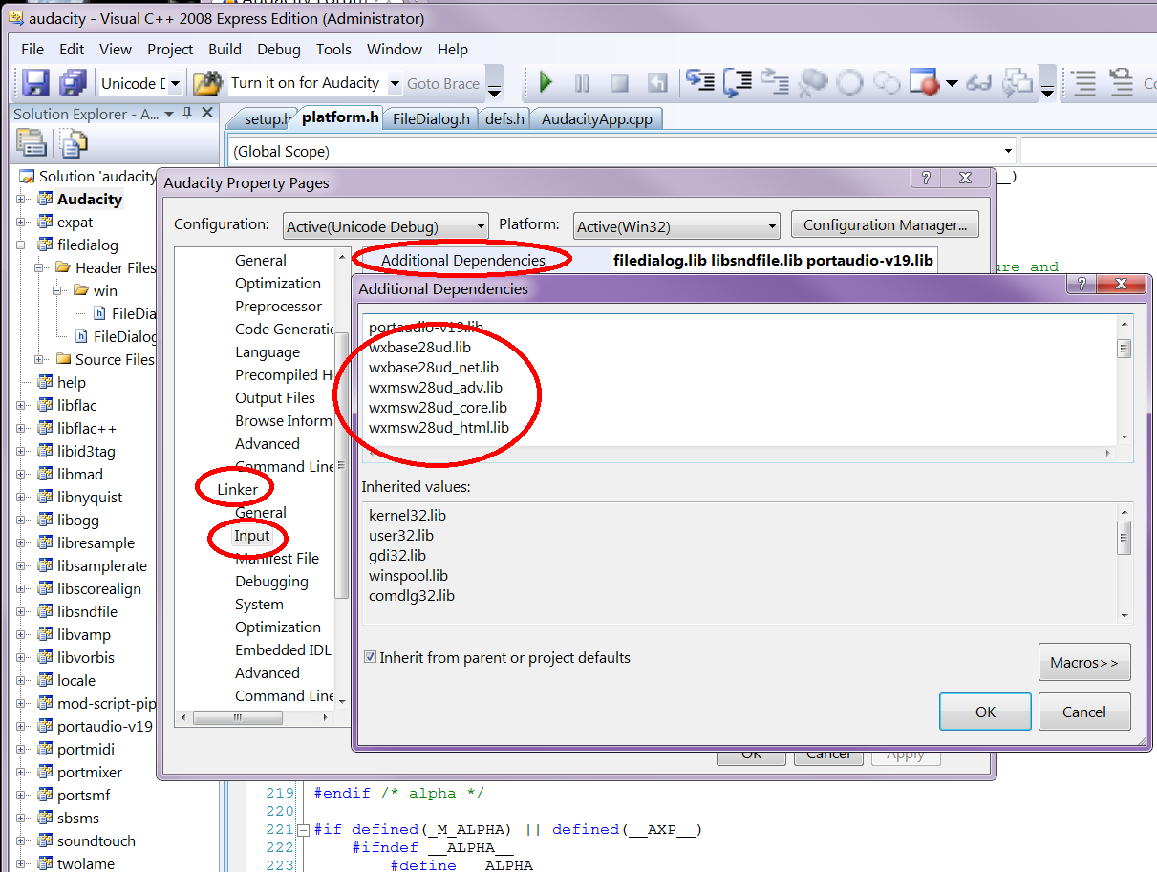Screen dimensions: 1157x872
Task: Click the Break All pause icon
Action: point(582,83)
